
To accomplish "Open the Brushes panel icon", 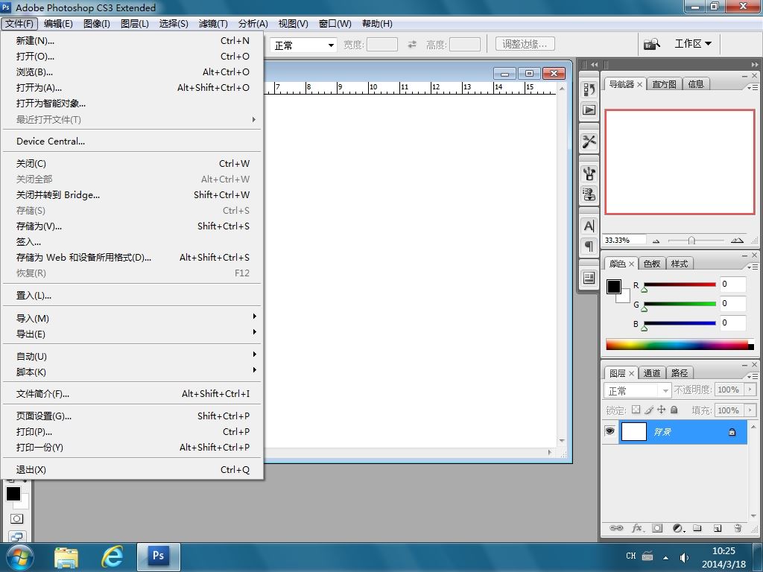I will coord(589,174).
